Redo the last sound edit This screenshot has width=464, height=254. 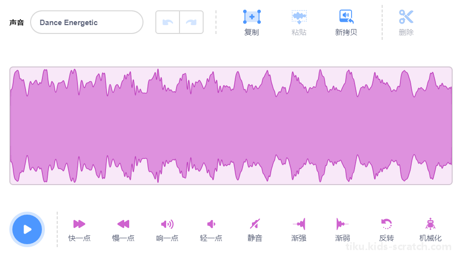coord(191,22)
